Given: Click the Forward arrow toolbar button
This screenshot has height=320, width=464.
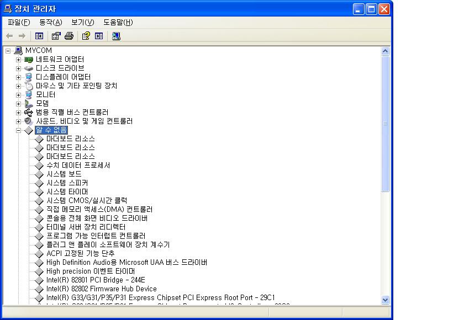Looking at the screenshot, I should click(x=22, y=36).
